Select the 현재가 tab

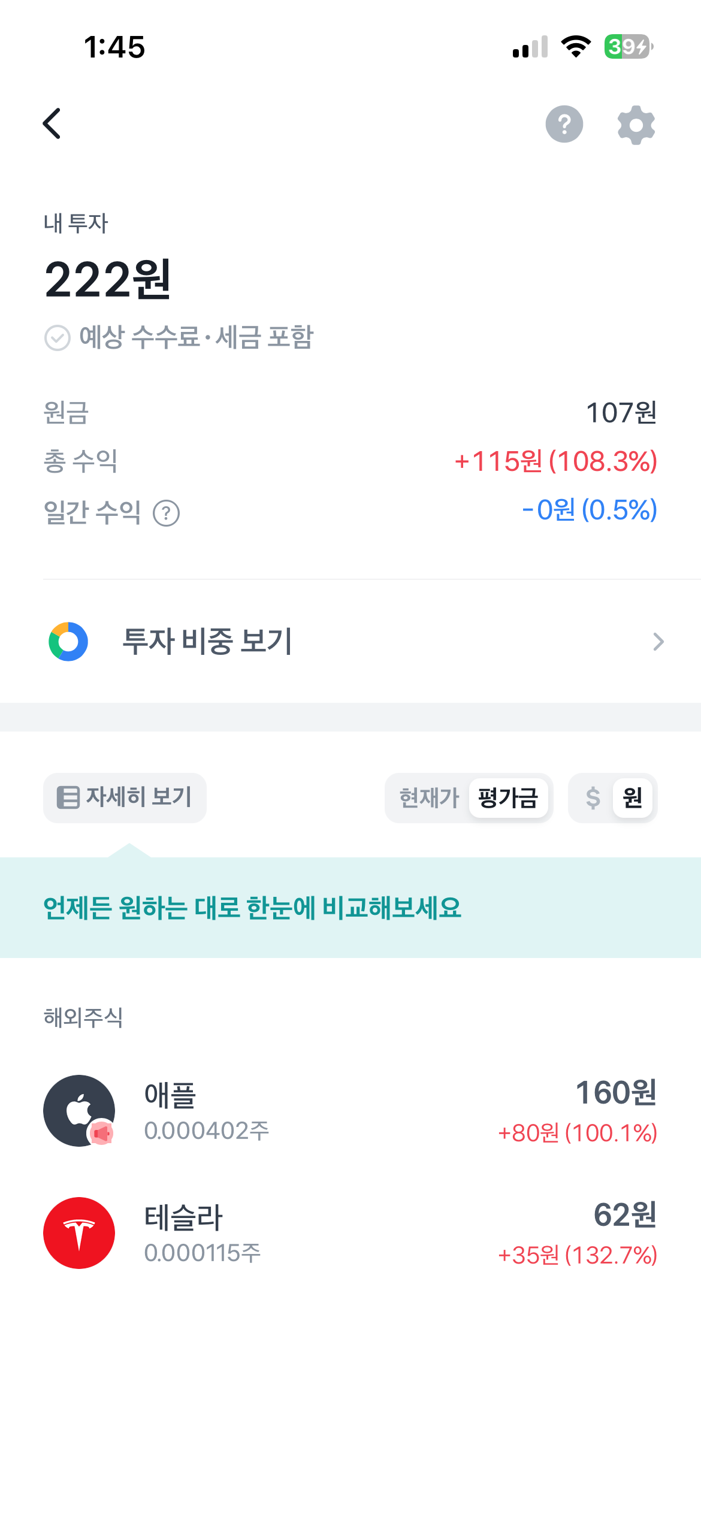pos(429,798)
